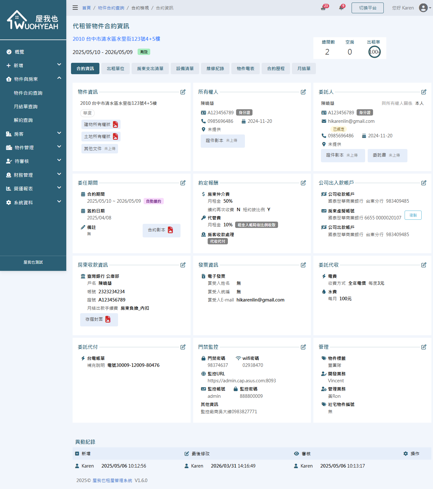Expand the 財務管理 sidebar menu
The height and width of the screenshot is (489, 433).
(33, 175)
